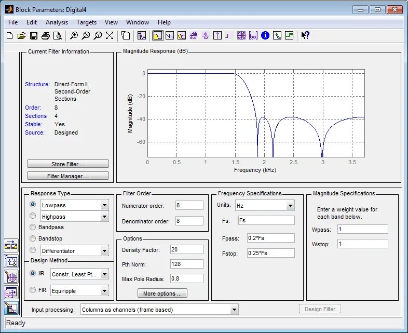Open the IIR method dropdown showing Constr. Least Pth
408x333 pixels.
point(104,274)
